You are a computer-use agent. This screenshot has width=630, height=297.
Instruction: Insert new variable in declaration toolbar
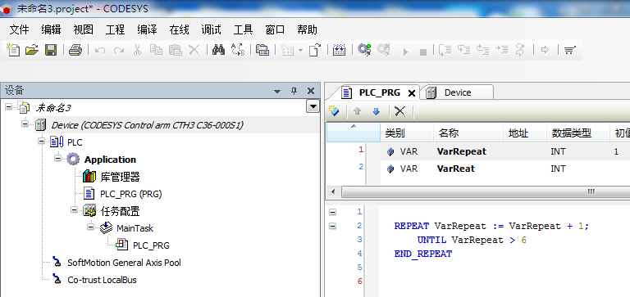tap(334, 111)
